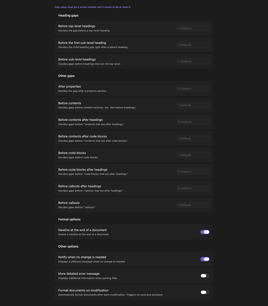Click the 'Other options' section header
This screenshot has width=268, height=306.
(x=68, y=246)
